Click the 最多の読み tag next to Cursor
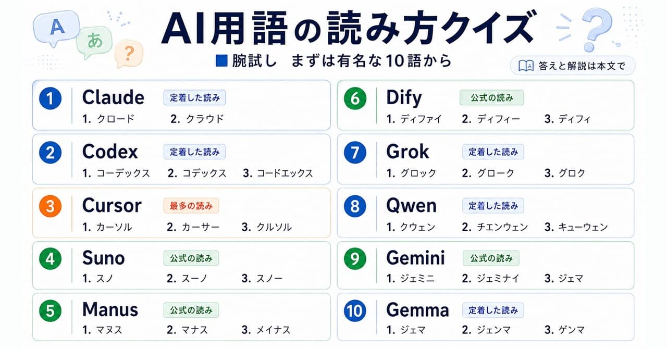667x349 pixels. click(191, 206)
